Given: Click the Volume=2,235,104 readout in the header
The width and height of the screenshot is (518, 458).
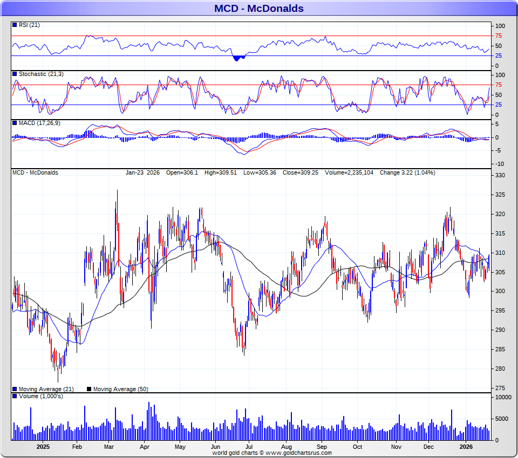Looking at the screenshot, I should coord(350,172).
